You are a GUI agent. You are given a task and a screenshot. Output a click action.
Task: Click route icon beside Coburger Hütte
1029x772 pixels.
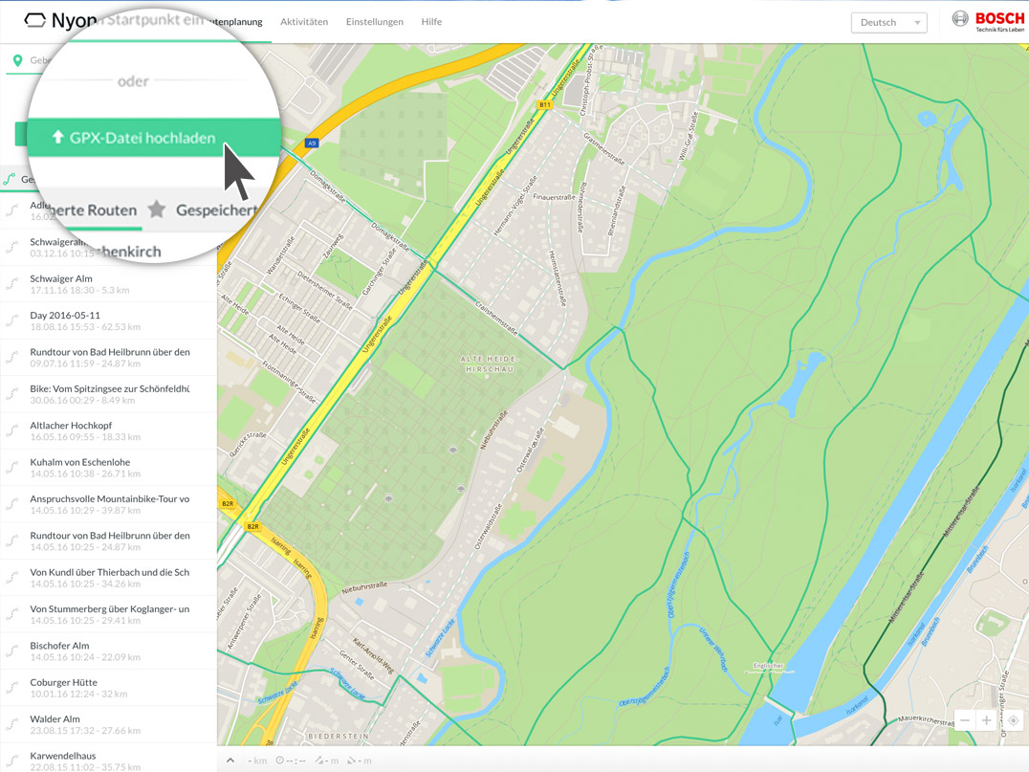click(x=12, y=688)
